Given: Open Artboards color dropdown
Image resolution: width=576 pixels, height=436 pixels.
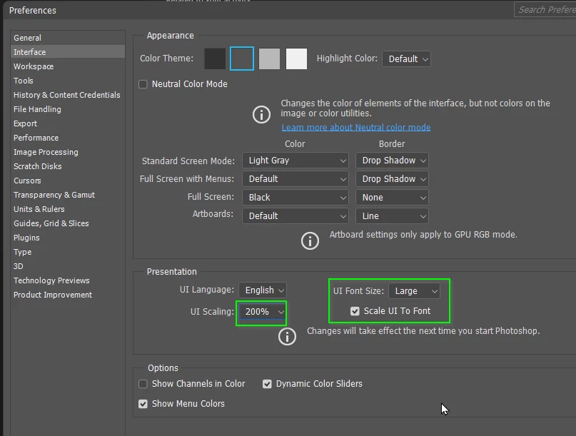Looking at the screenshot, I should (x=295, y=216).
